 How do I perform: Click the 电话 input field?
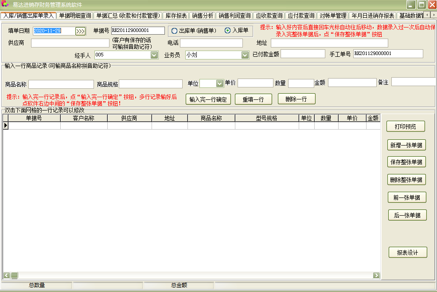pyautogui.click(x=211, y=43)
